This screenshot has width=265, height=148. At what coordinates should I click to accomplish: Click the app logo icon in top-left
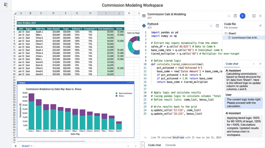click(6, 5)
